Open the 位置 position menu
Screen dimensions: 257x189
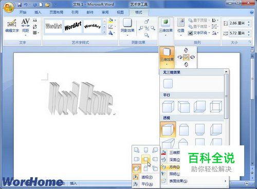181,27
